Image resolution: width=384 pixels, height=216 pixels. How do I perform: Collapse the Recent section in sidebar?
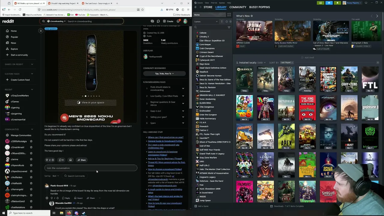tap(32, 89)
